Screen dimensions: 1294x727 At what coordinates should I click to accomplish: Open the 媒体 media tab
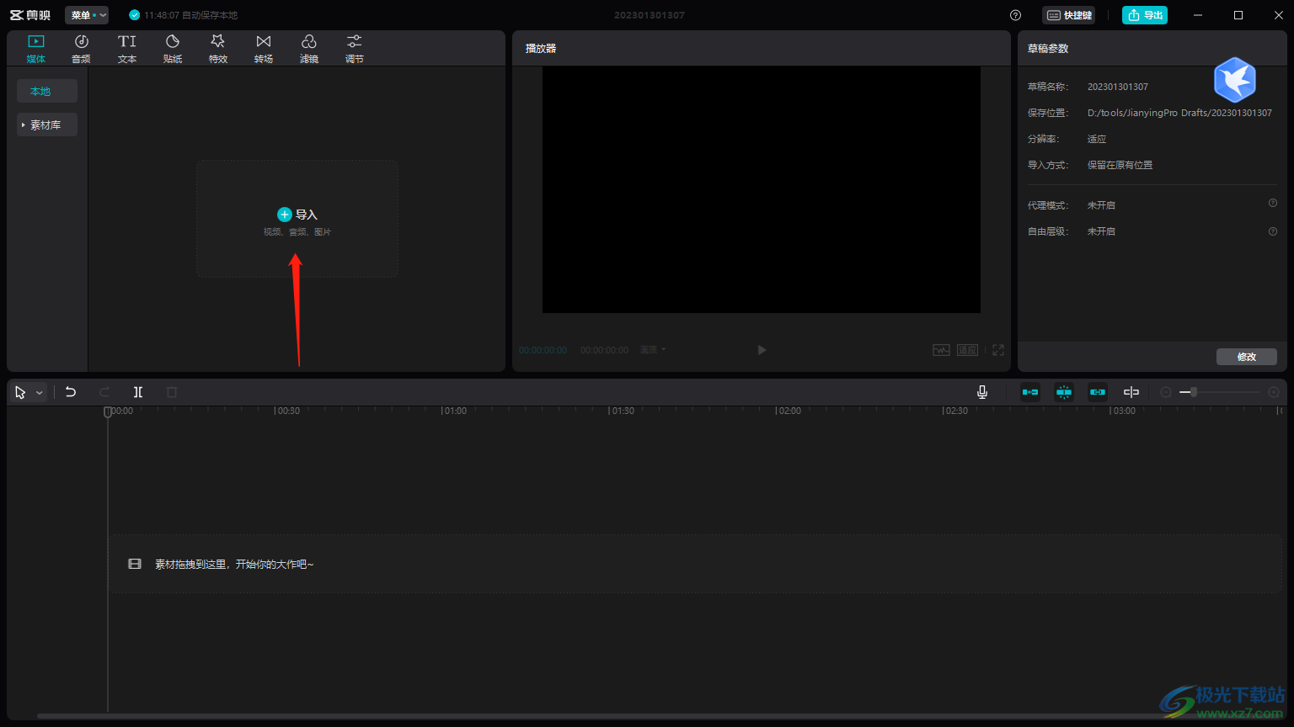click(x=36, y=49)
